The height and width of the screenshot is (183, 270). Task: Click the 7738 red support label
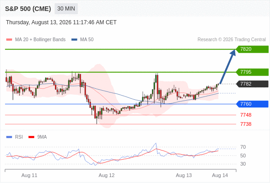246,124
